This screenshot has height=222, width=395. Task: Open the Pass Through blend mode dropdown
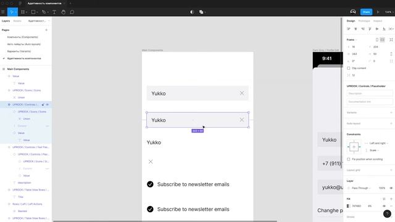click(361, 188)
